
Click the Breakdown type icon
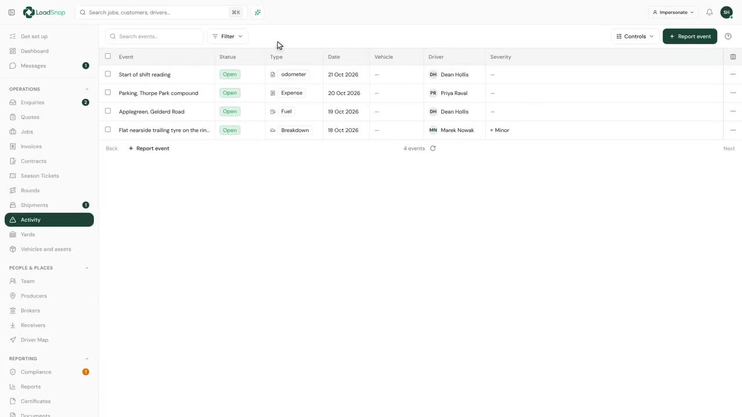273,130
